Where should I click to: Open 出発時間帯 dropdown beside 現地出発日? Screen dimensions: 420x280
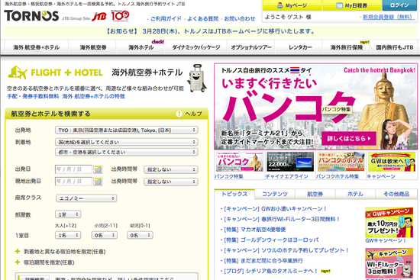point(171,182)
